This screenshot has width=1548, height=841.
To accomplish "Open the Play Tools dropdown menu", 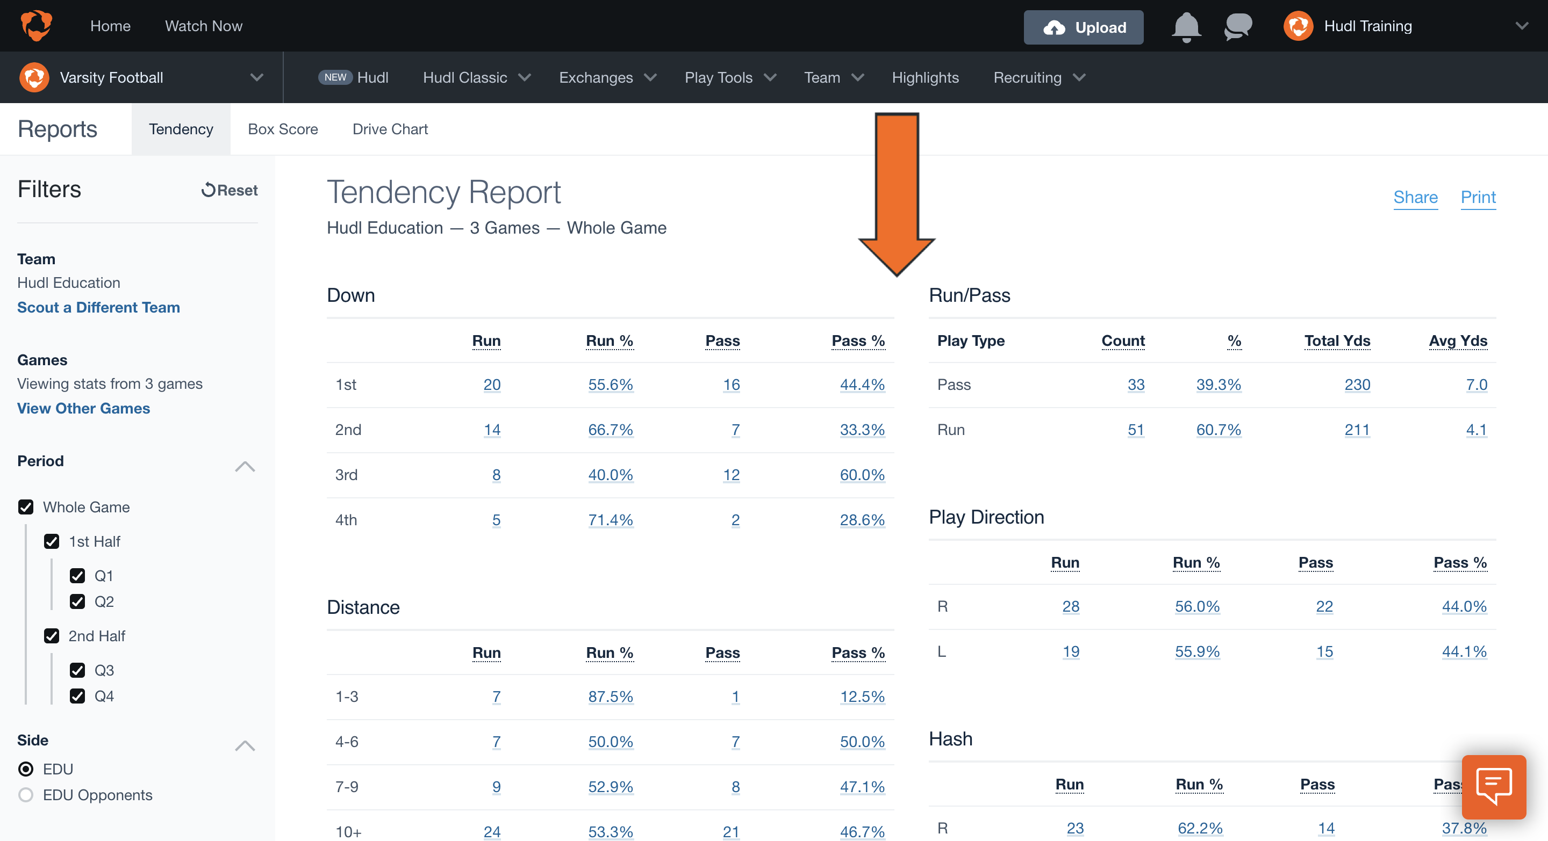I will pos(730,77).
